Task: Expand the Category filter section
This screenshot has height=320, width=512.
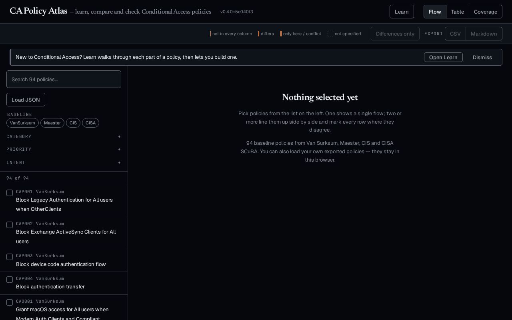Action: tap(64, 136)
